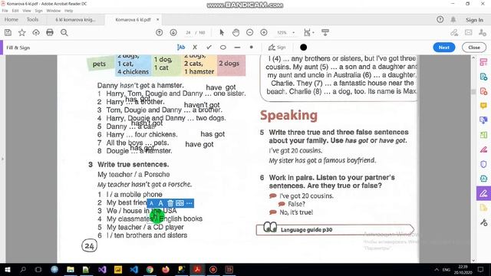
Task: Activate the Hand pan tool
Action: [x=236, y=32]
